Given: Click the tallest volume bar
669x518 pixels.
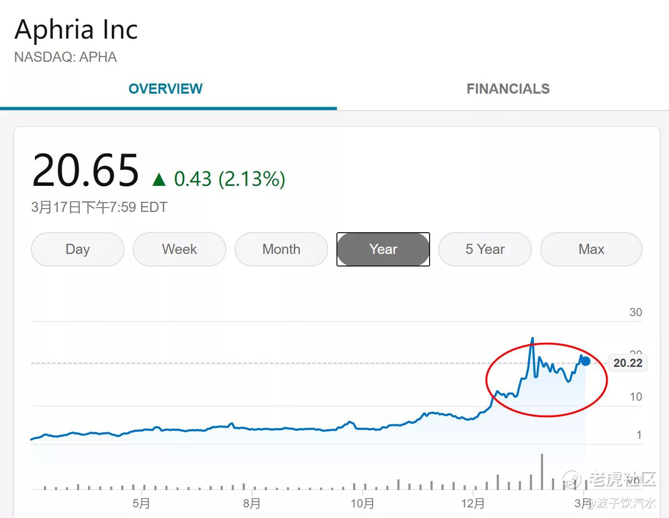Looking at the screenshot, I should [542, 472].
